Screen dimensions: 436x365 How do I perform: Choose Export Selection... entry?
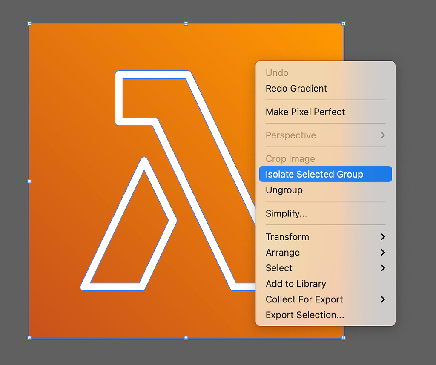(x=325, y=315)
